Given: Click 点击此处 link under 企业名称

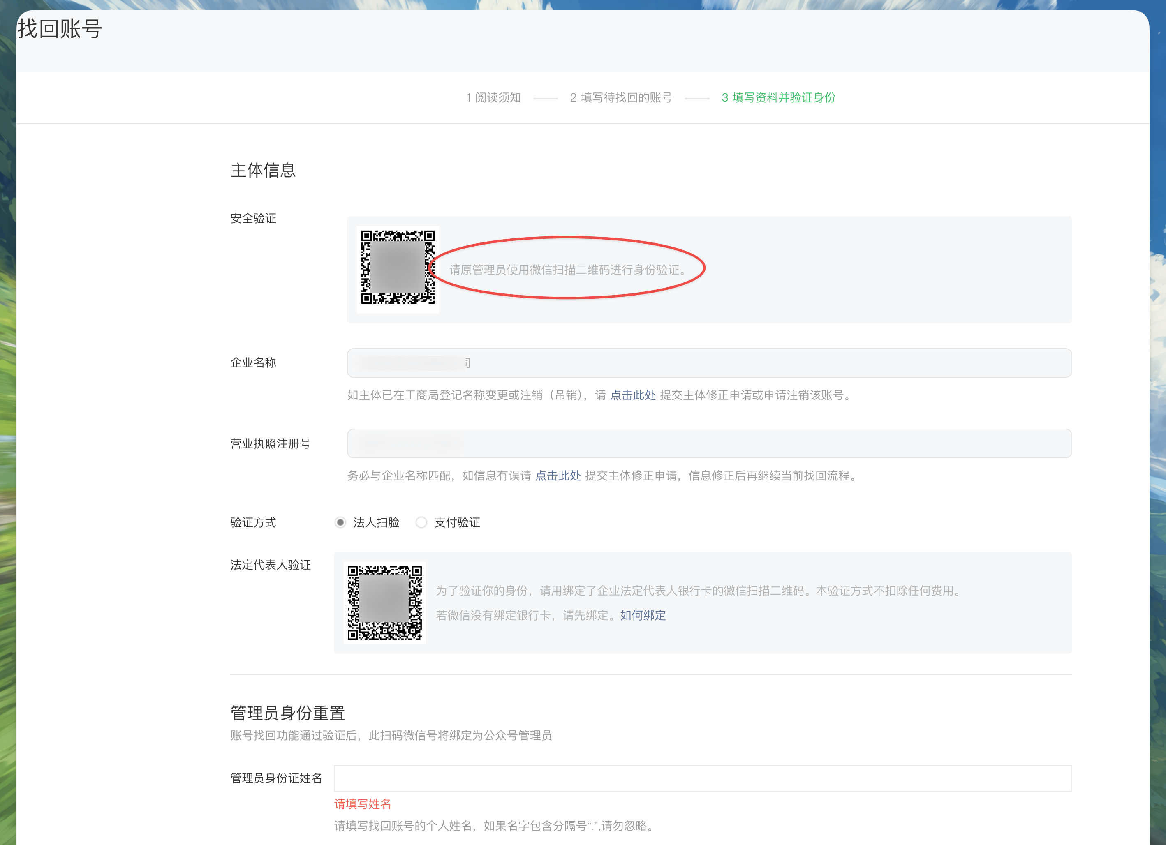Looking at the screenshot, I should pos(632,395).
